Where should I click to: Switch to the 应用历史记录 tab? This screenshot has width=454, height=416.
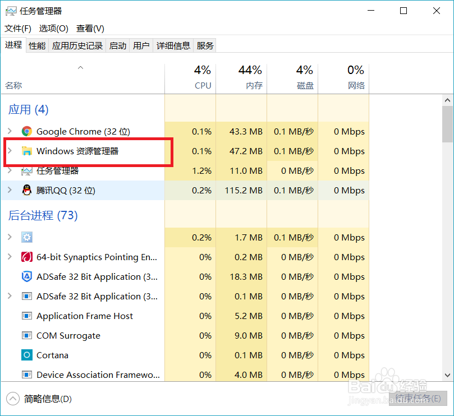coord(77,46)
